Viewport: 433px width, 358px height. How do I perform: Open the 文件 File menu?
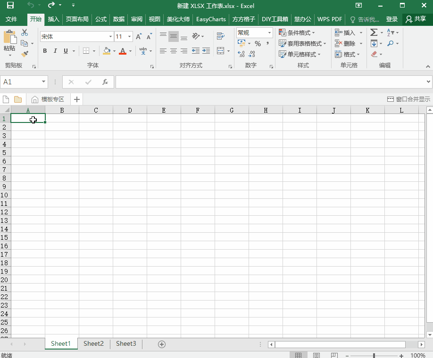11,19
